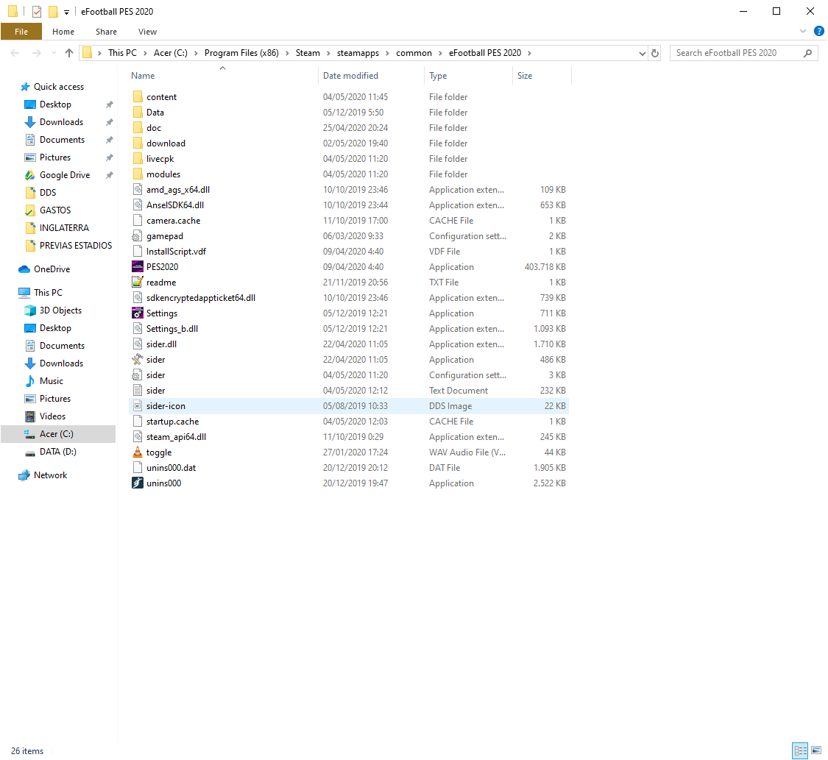Select Acer (C:) drive in navigation pane
This screenshot has height=760, width=828.
58,434
